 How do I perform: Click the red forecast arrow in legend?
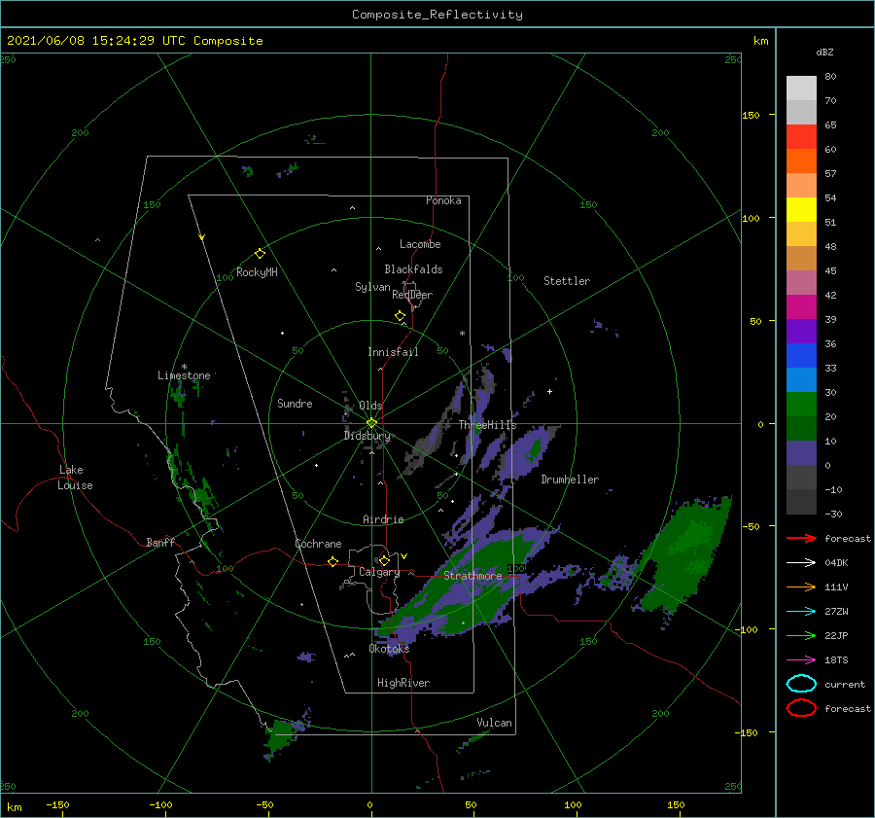point(801,538)
